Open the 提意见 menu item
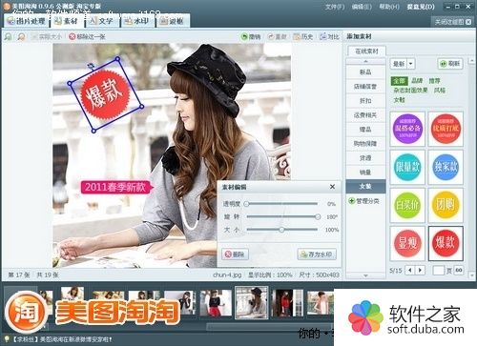Image resolution: width=477 pixels, height=346 pixels. point(421,7)
